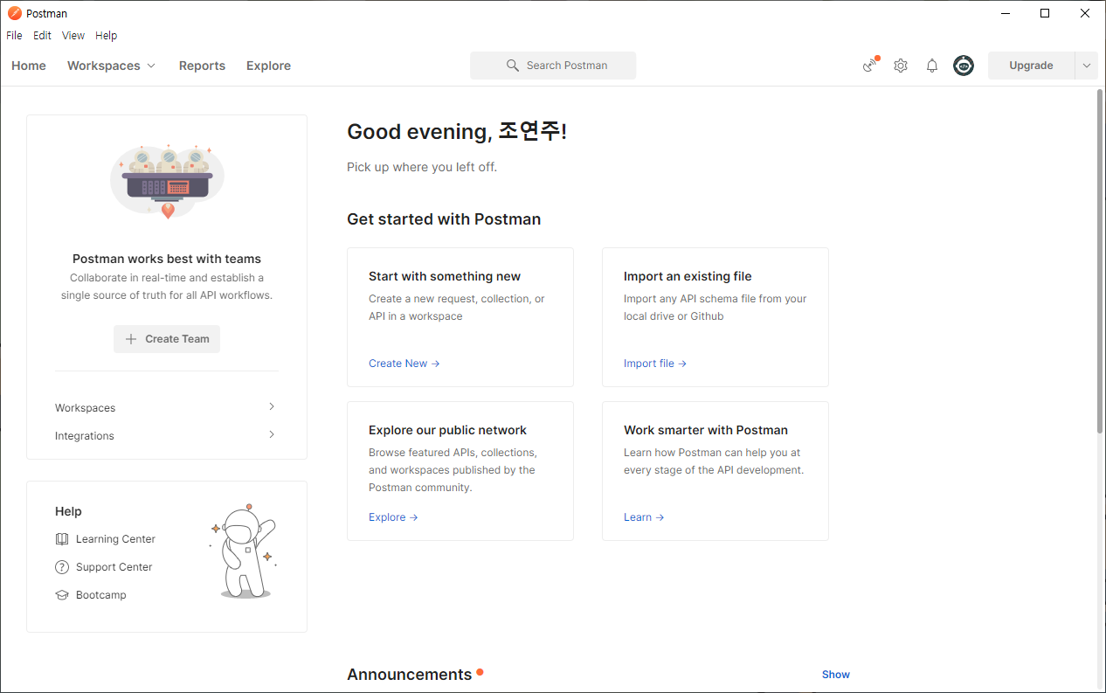Click the astronaut team illustration
The width and height of the screenshot is (1106, 693).
(167, 181)
